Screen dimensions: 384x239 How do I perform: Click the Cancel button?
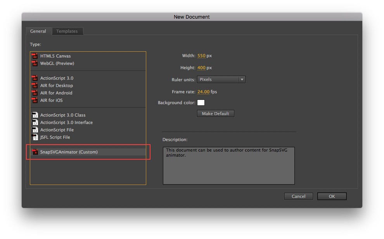[x=299, y=196]
